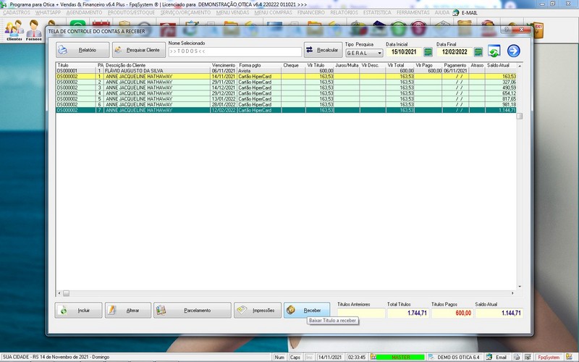Select the row due 29/11/2021
Viewport: 579px width, 362px height.
pyautogui.click(x=286, y=82)
